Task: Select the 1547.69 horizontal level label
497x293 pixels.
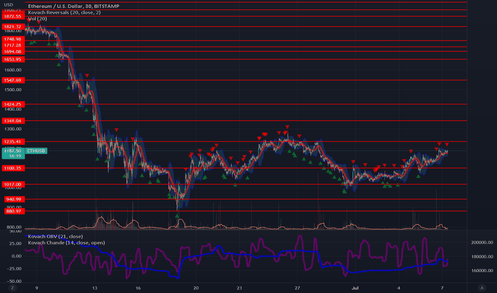Action: [x=13, y=80]
